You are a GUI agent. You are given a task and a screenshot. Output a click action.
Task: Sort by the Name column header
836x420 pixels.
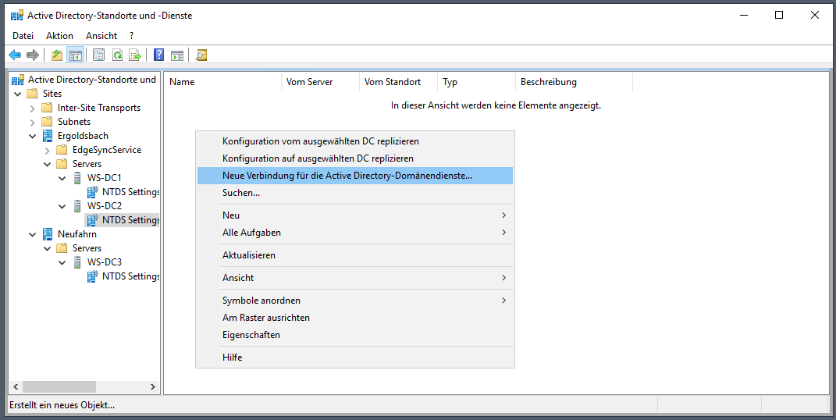[x=223, y=82]
